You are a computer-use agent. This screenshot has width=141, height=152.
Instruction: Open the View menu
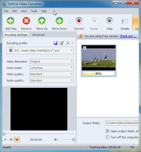(x=24, y=11)
